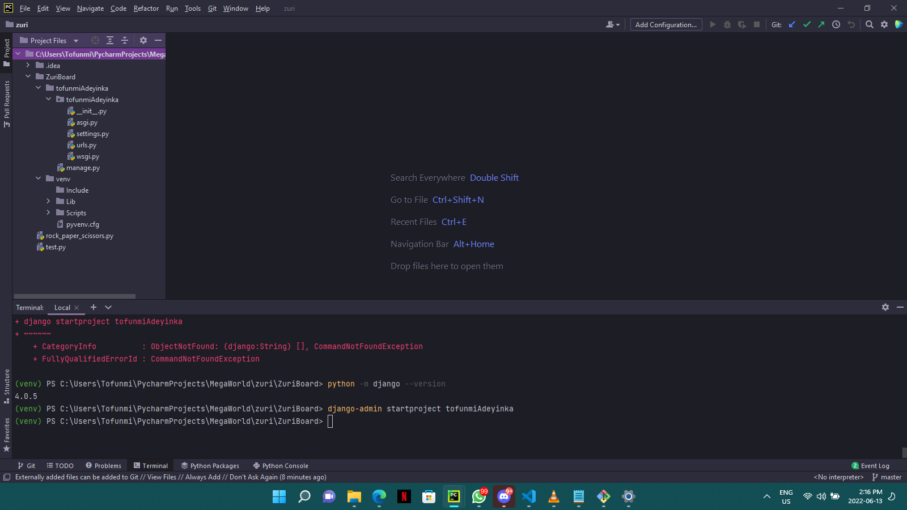
Task: Expand all nodes in the Project panel
Action: [110, 40]
